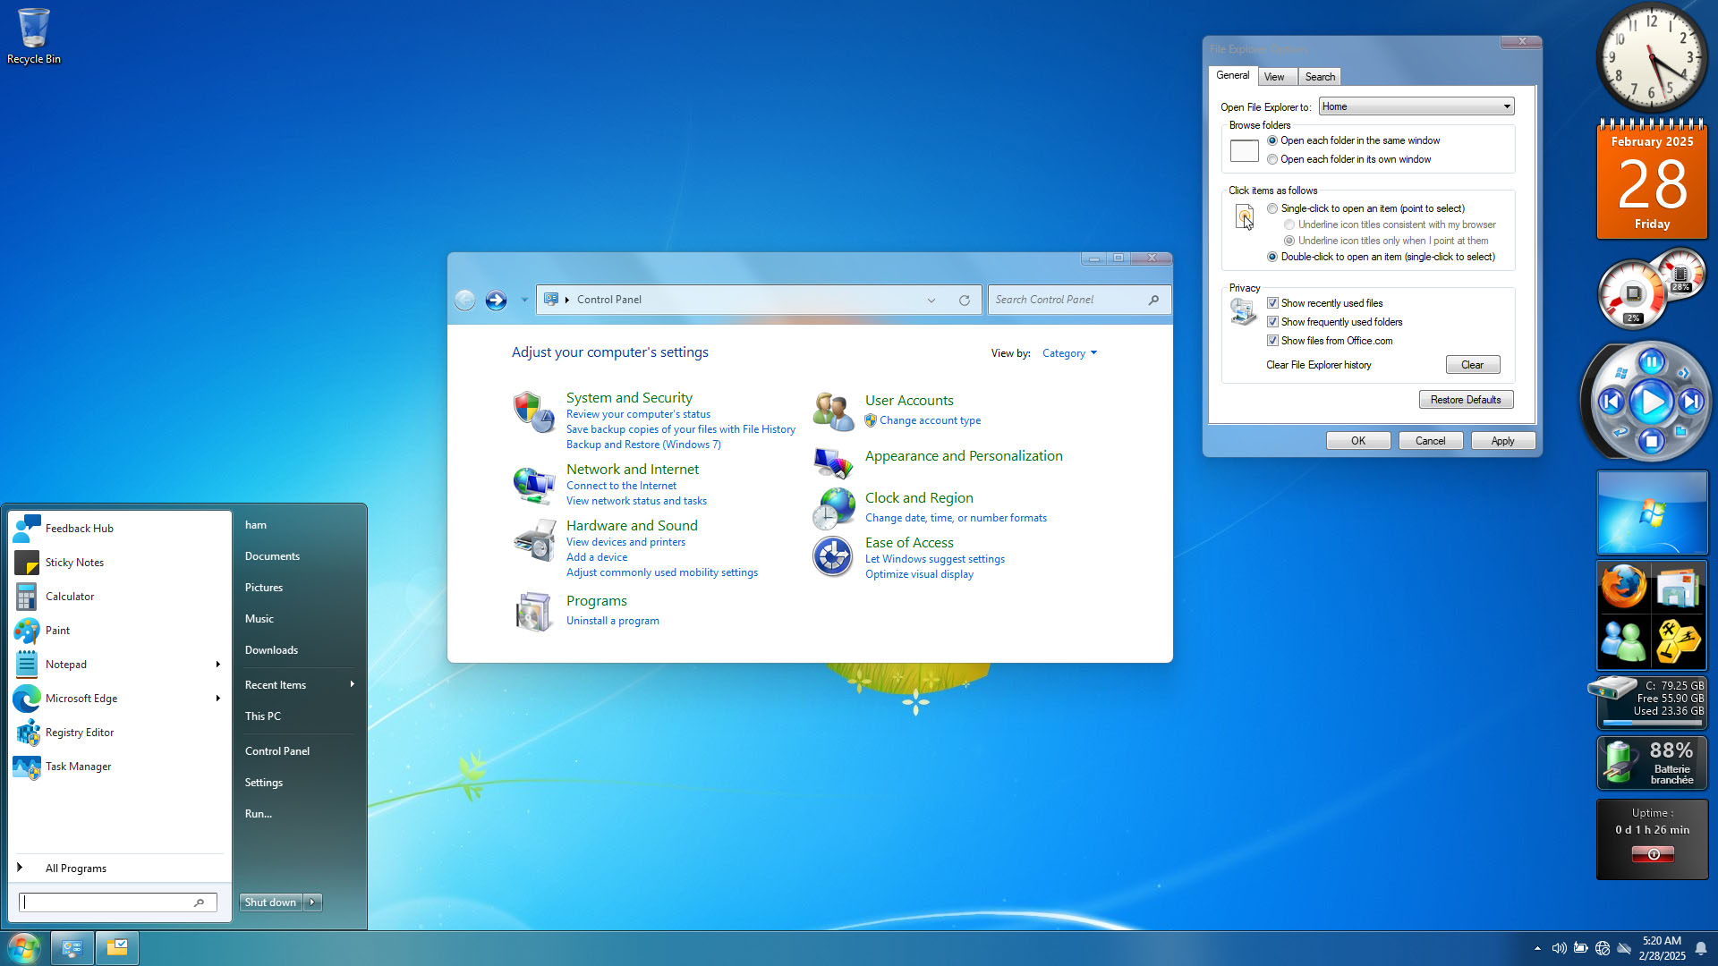
Task: Click the Change account type link
Action: [x=930, y=419]
